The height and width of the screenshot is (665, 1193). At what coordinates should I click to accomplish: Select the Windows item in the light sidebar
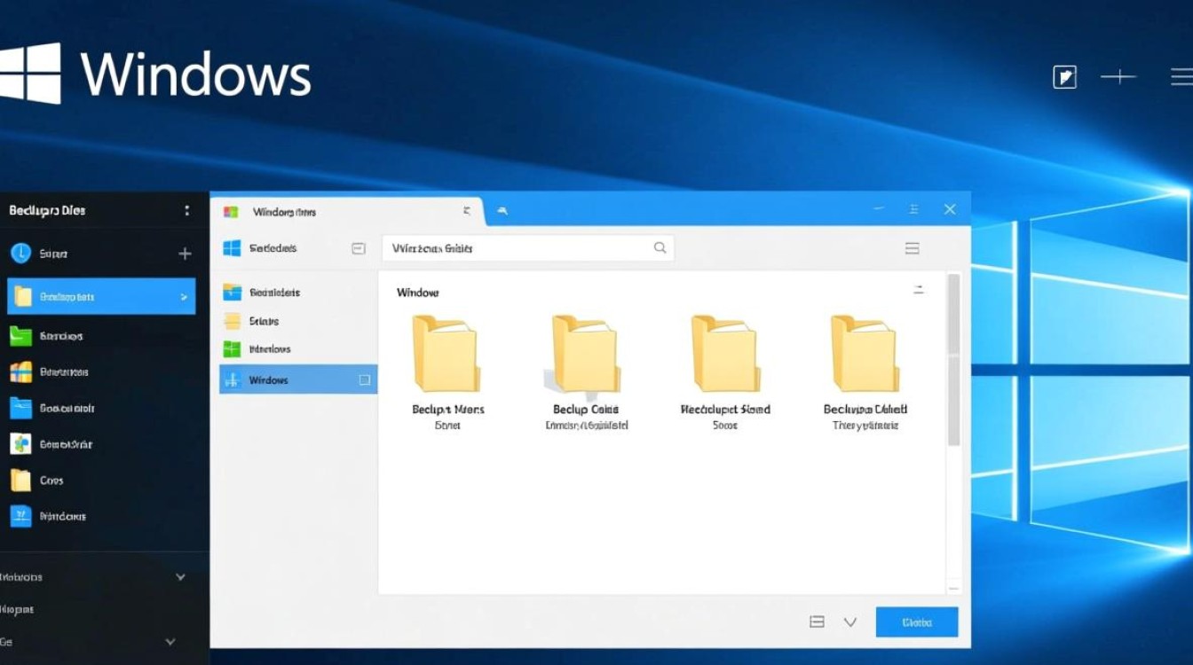268,380
